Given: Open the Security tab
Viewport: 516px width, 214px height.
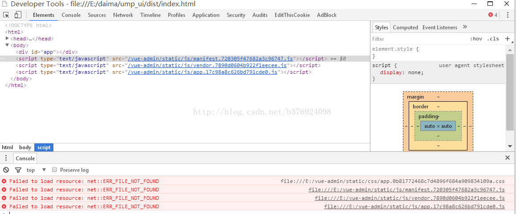Looking at the screenshot, I should pos(236,15).
